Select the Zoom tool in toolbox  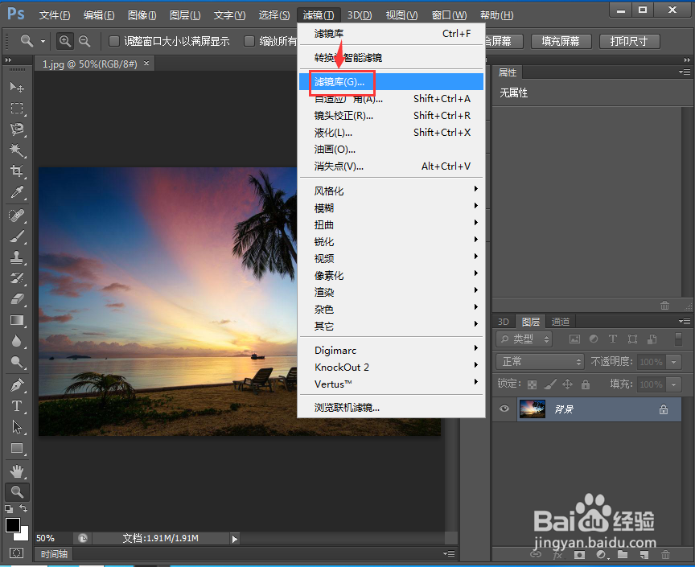coord(17,492)
